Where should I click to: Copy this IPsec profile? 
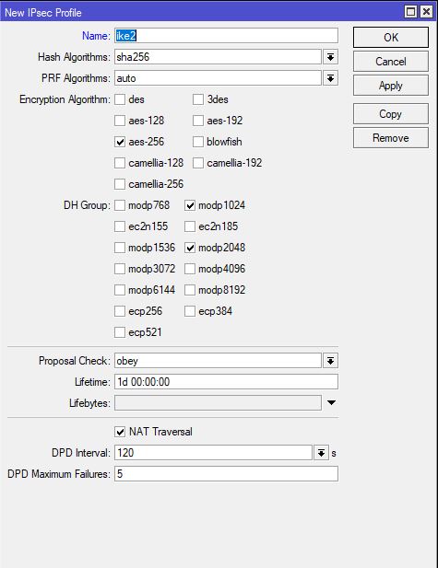click(390, 114)
